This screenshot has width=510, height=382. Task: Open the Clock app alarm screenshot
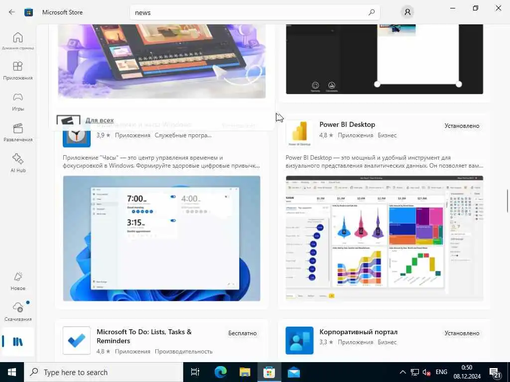coord(162,238)
